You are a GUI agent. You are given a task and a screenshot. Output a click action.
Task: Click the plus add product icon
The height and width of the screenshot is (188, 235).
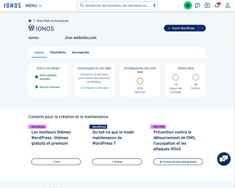tap(207, 6)
